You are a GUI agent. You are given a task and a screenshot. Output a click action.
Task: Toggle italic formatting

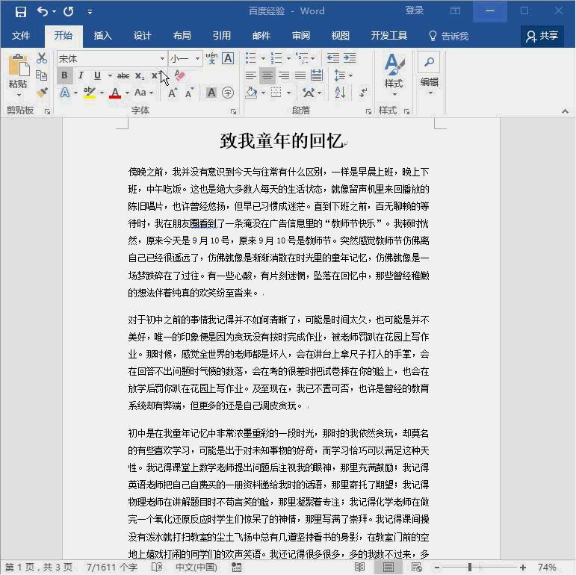tap(81, 75)
